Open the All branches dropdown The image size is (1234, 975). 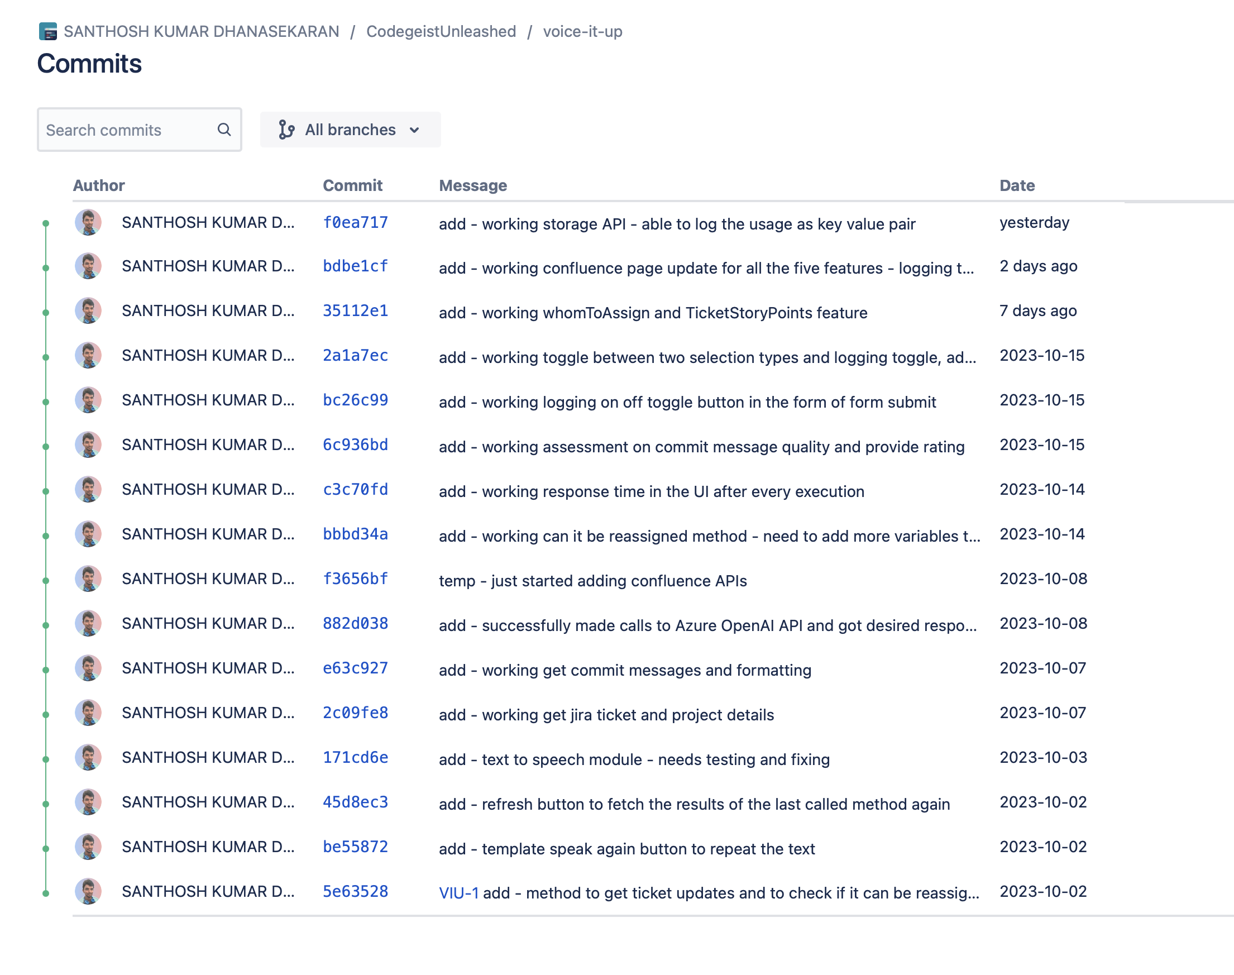[x=350, y=130]
